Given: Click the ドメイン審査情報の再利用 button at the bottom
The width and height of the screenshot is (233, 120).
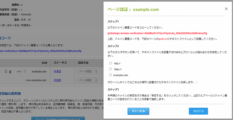Looking at the screenshot, I should pos(58,118).
